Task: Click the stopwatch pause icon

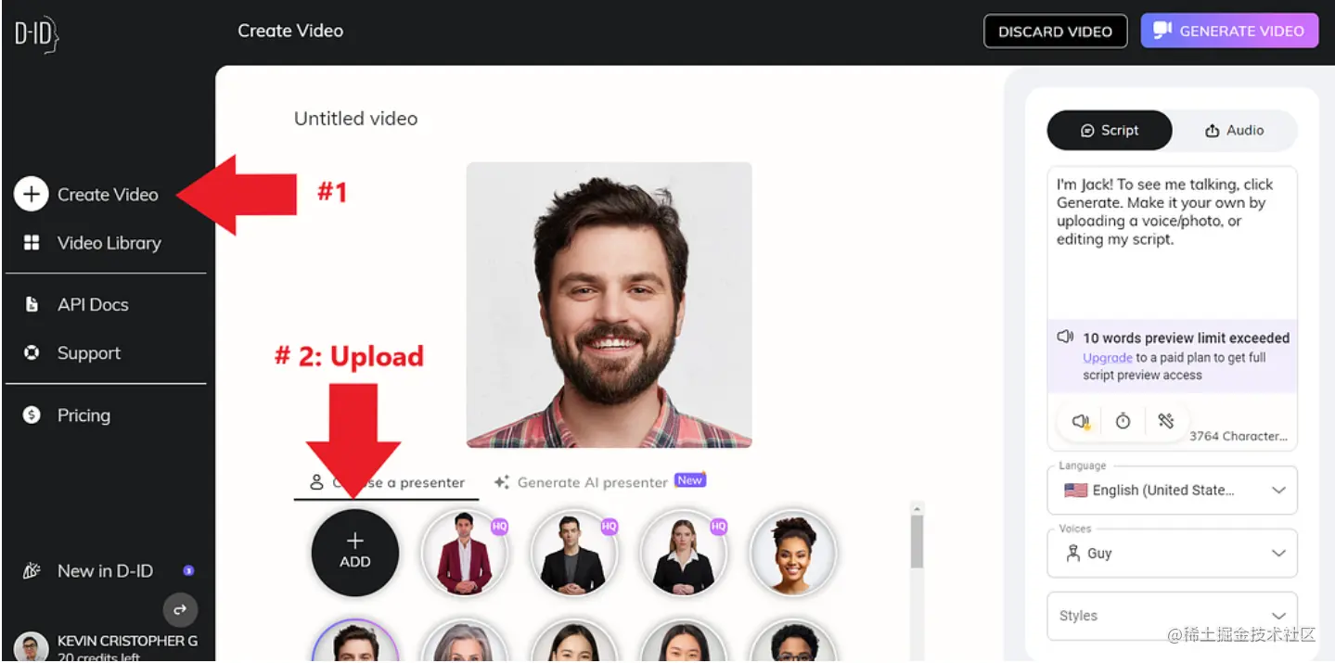Action: coord(1123,422)
